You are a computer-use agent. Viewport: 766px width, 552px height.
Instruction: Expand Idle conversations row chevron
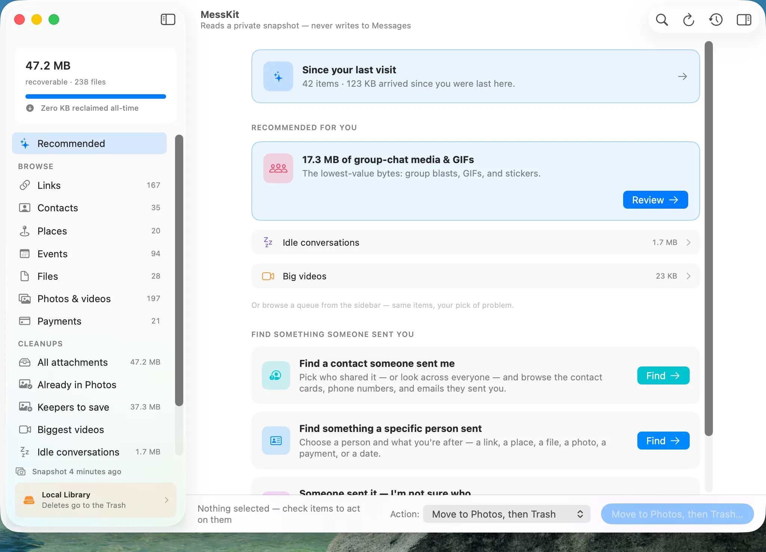(x=689, y=242)
